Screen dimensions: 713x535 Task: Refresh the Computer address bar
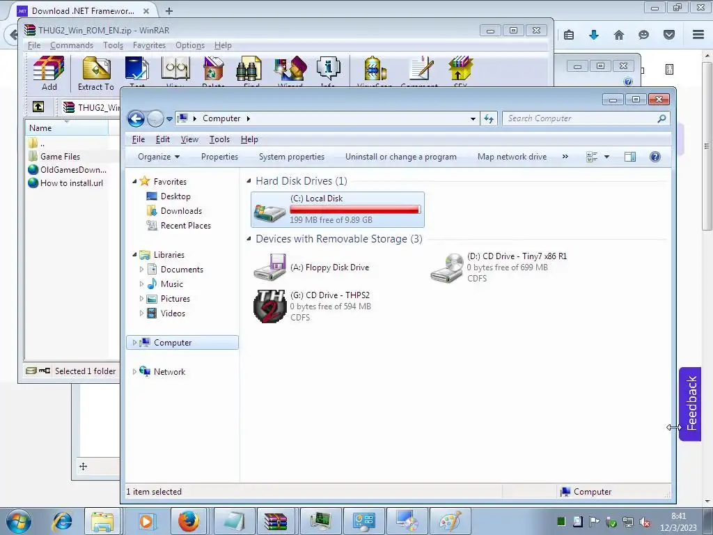click(489, 118)
